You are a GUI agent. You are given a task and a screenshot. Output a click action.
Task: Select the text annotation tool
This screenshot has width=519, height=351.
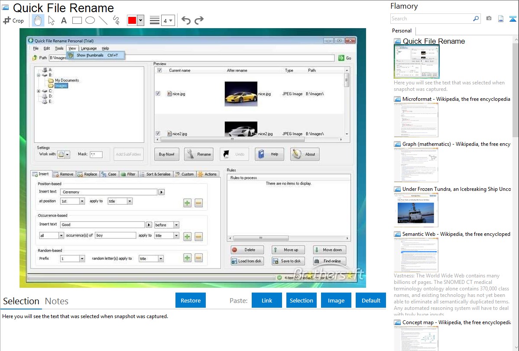tap(64, 20)
